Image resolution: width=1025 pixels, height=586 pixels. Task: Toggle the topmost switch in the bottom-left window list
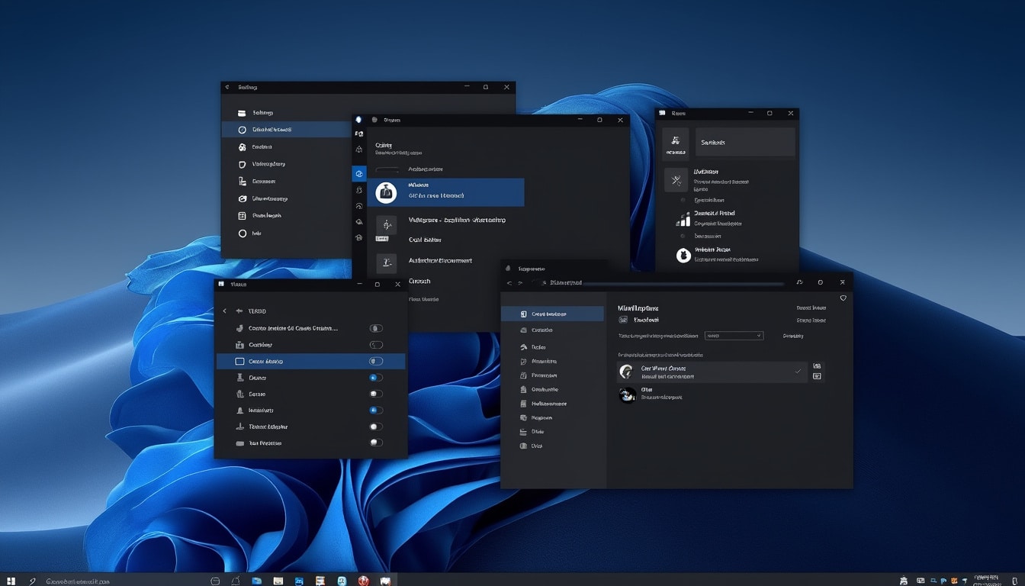click(376, 328)
